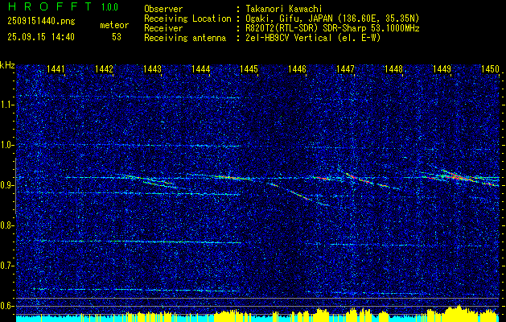Screen dimensions: 506x322
Task: Click the observer name Takanori Kawachi
Action: point(282,9)
